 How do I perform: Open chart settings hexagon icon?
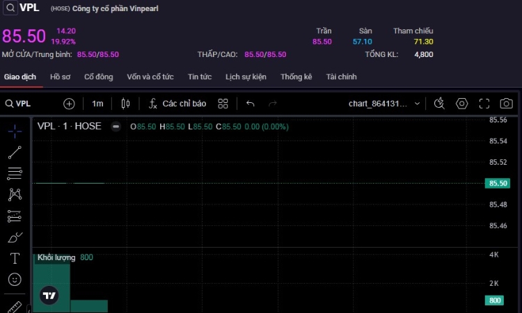(x=461, y=104)
